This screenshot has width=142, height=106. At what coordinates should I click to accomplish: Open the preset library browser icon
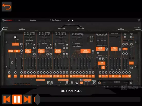[x=19, y=20]
